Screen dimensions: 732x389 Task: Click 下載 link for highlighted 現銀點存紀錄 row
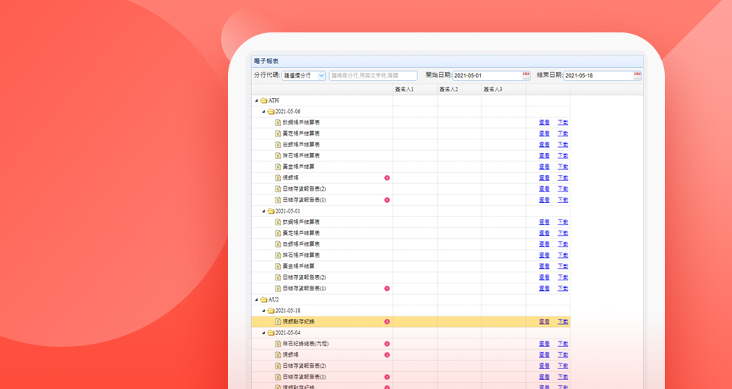tap(562, 322)
